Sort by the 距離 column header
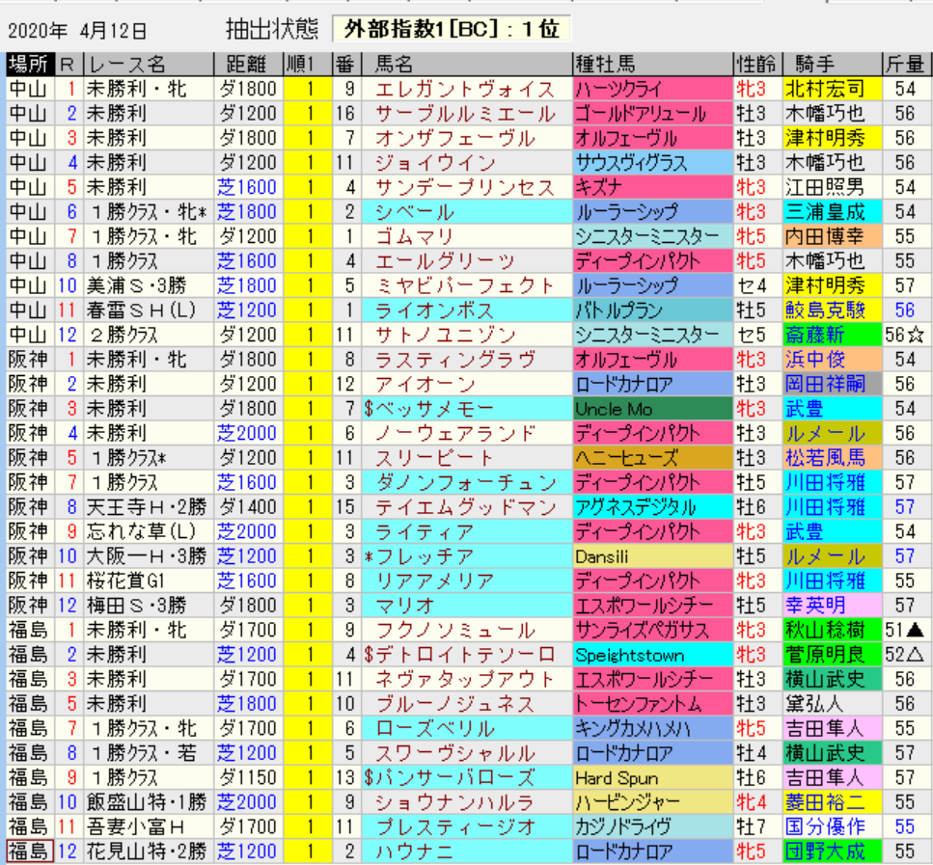This screenshot has width=933, height=865. [245, 65]
